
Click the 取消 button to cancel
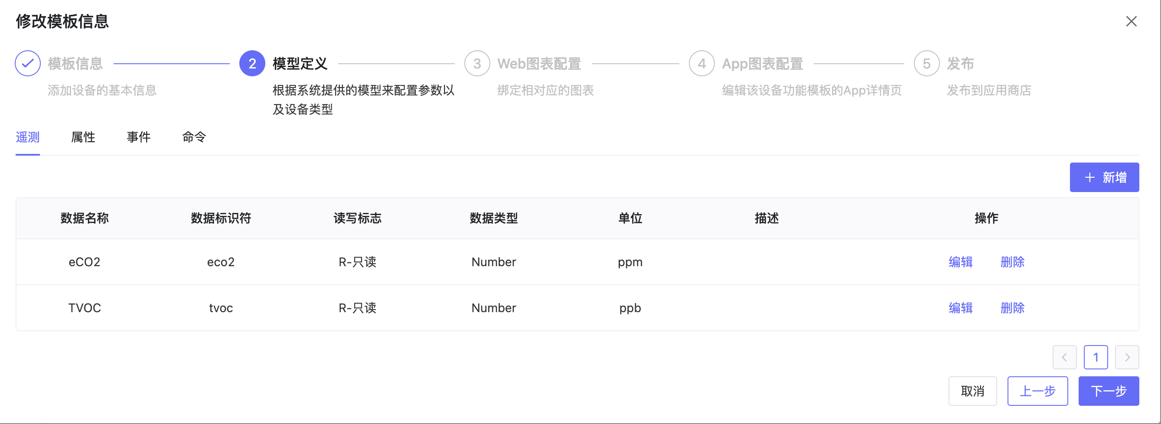point(972,391)
